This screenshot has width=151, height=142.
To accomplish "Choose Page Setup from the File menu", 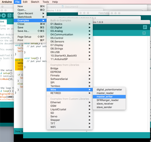I will (30, 37).
